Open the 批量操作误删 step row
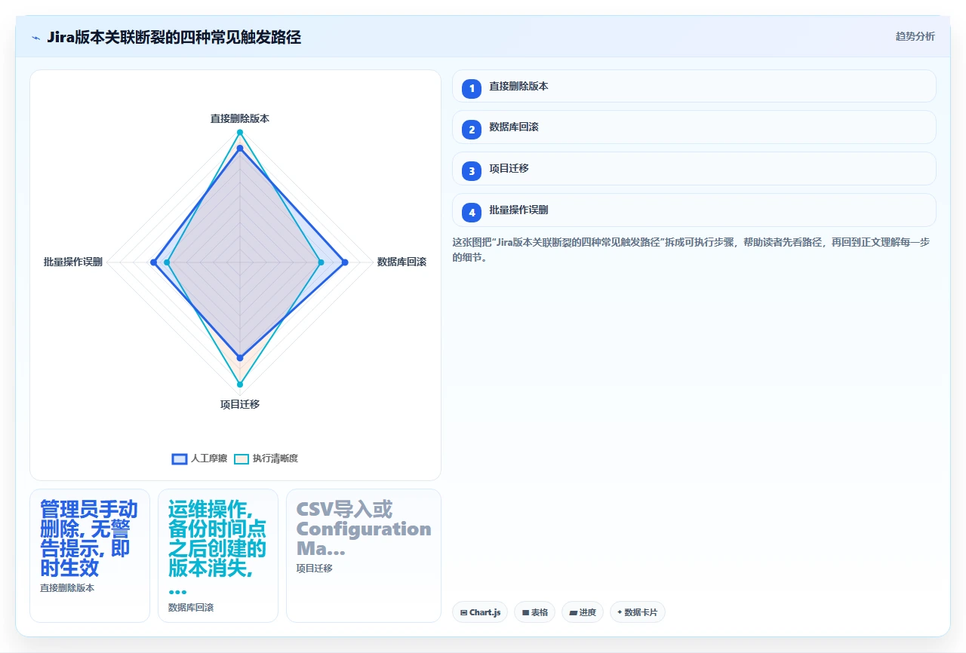 [694, 210]
